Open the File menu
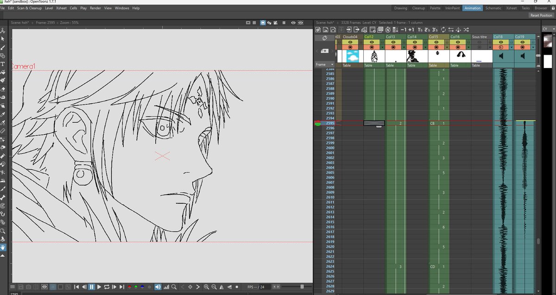 pyautogui.click(x=3, y=8)
